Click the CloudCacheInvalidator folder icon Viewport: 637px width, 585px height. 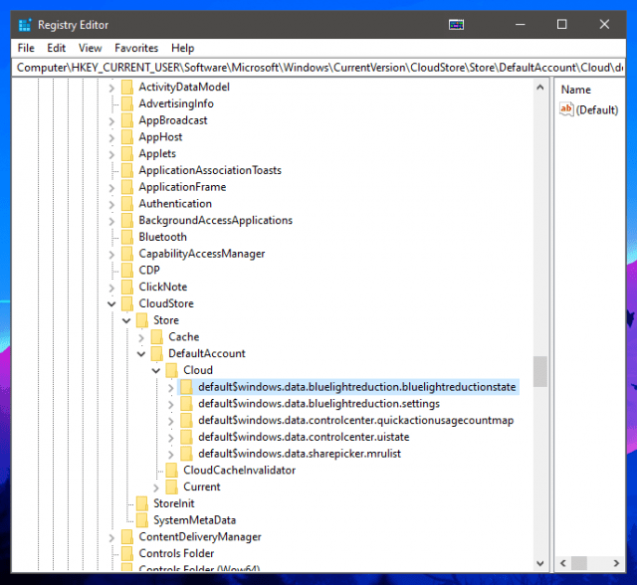(171, 470)
